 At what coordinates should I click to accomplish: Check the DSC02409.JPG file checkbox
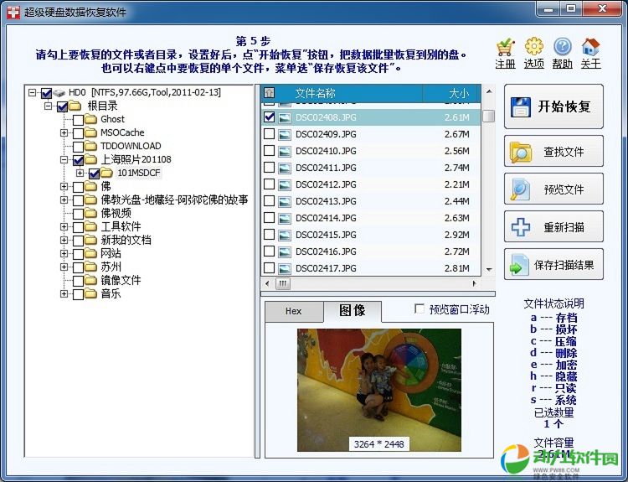point(269,134)
